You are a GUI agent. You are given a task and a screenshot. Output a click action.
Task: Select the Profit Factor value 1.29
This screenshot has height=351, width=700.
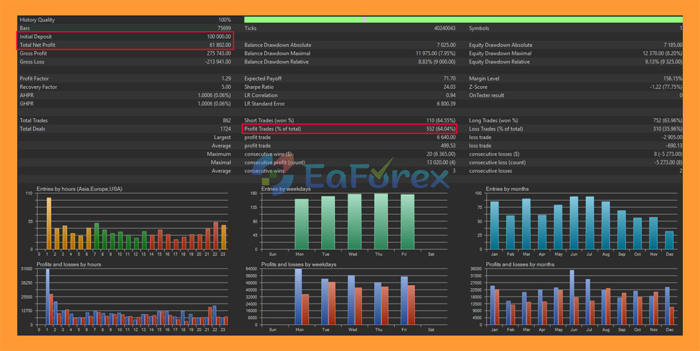[x=226, y=79]
